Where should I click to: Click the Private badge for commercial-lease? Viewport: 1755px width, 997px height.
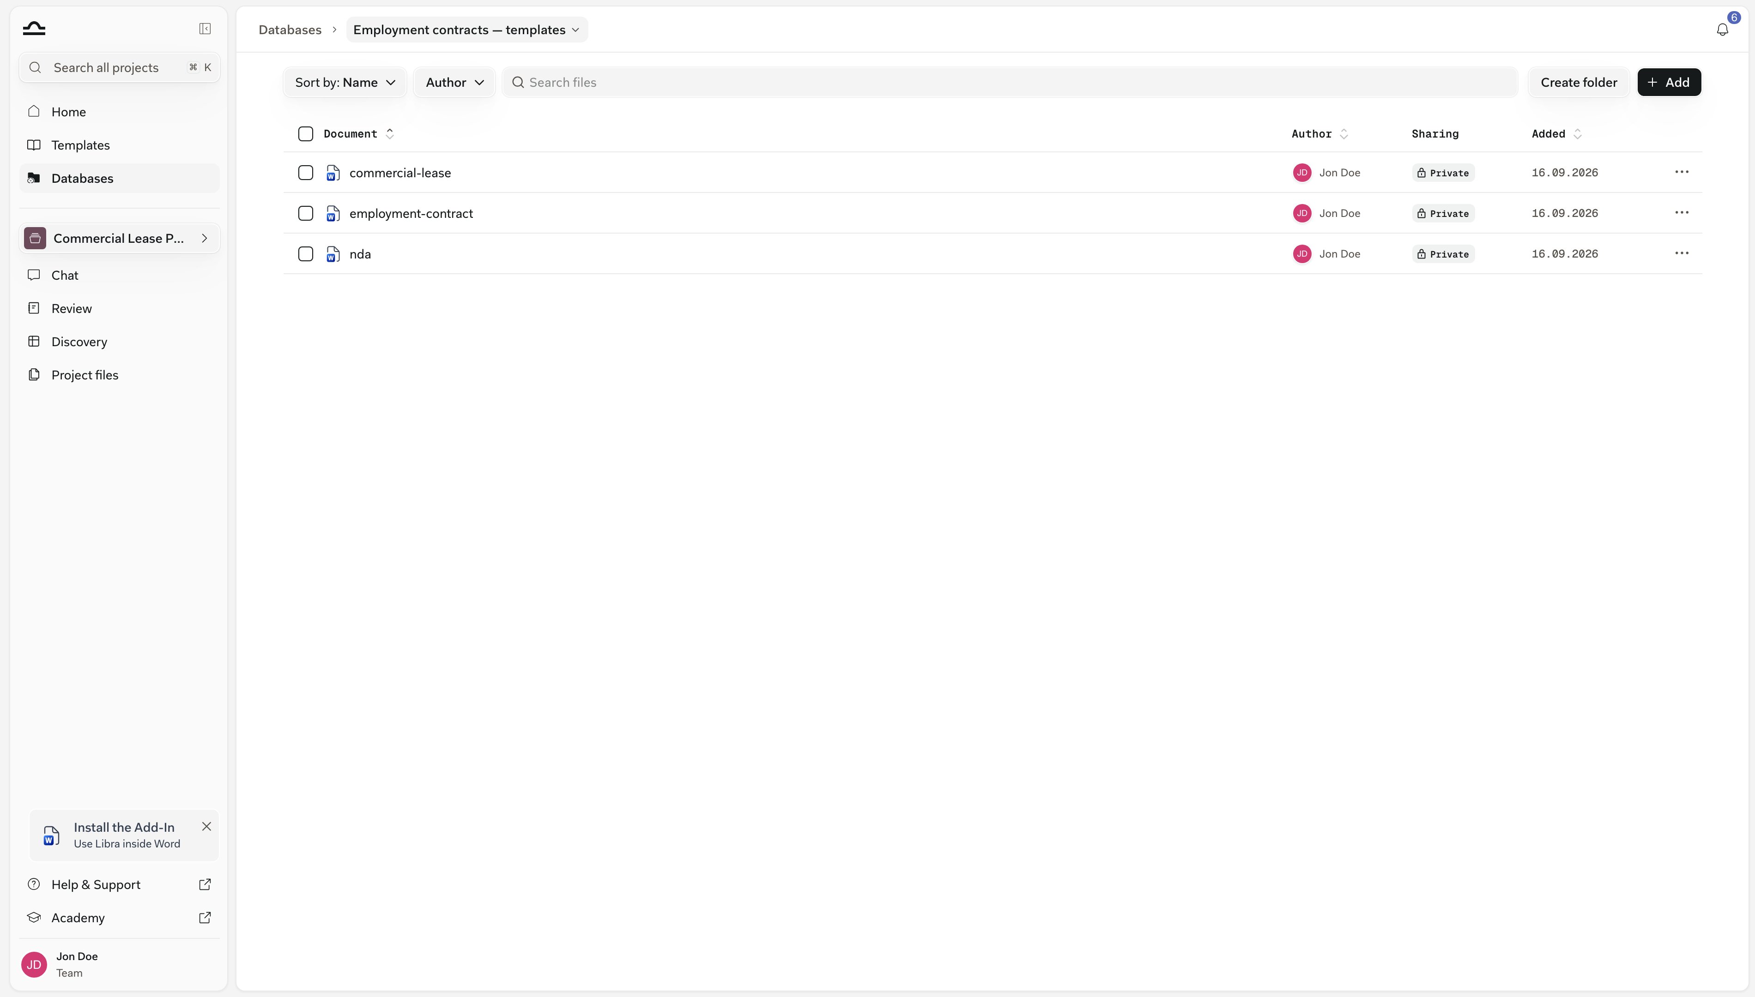pyautogui.click(x=1443, y=173)
